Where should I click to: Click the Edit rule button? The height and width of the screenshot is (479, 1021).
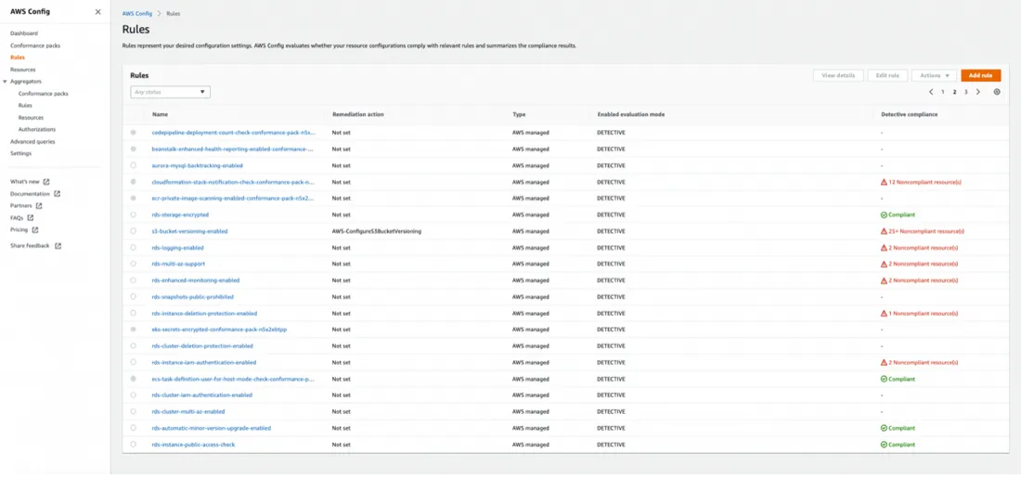pos(887,75)
